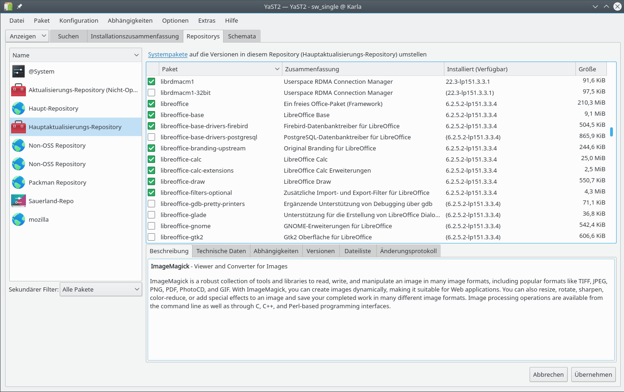
Task: Click the pin icon in the title bar
Action: click(x=19, y=6)
